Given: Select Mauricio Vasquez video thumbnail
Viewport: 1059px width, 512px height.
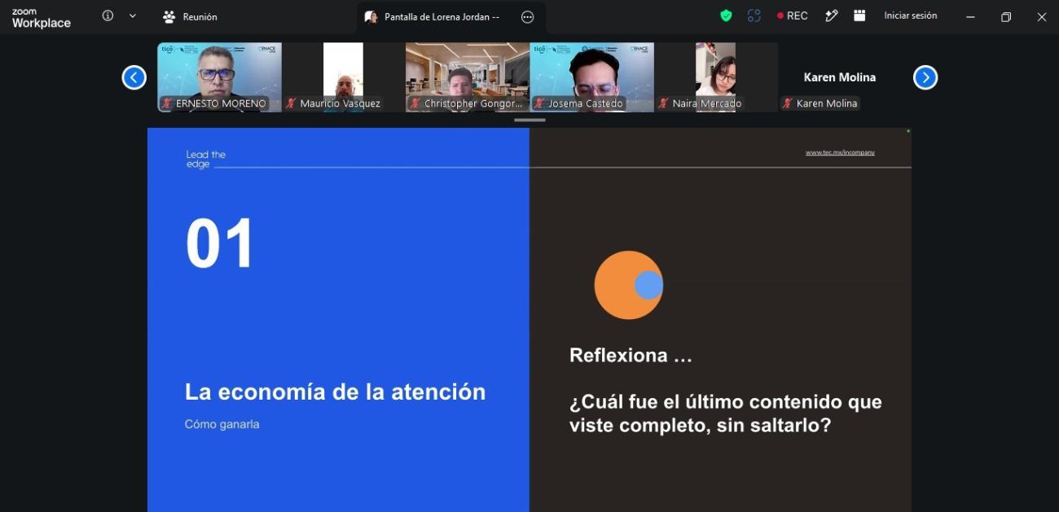Looking at the screenshot, I should tap(343, 77).
